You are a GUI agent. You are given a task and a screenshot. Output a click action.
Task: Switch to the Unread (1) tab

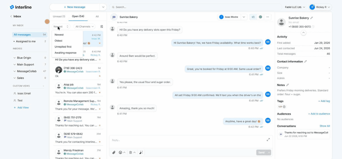point(59,17)
